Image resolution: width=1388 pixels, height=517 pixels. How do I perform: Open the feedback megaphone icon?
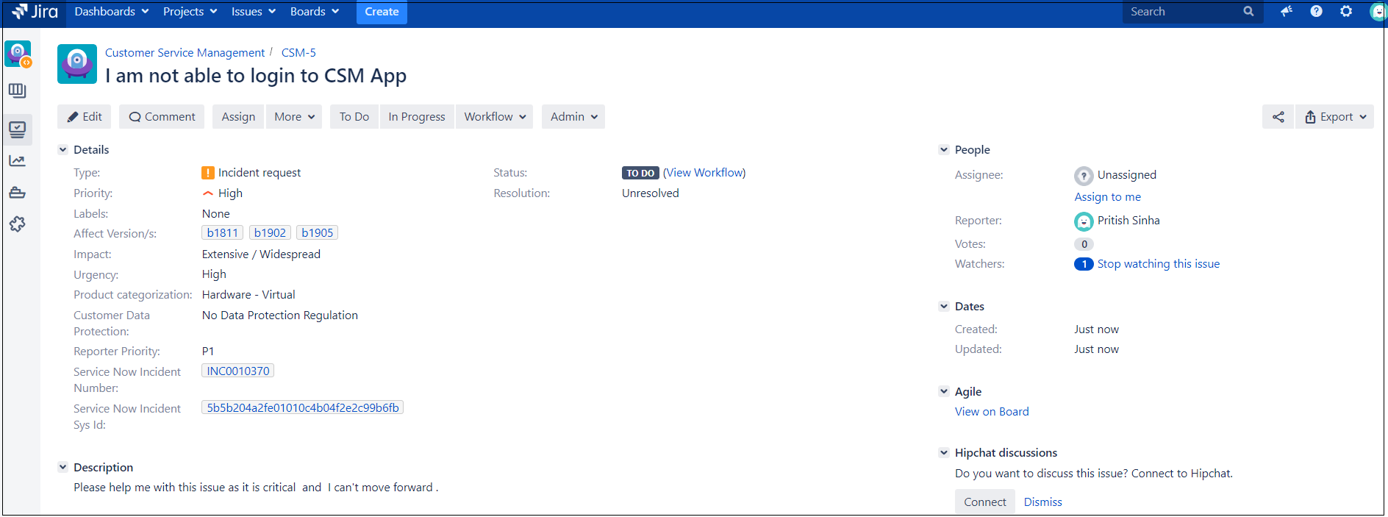pos(1286,11)
